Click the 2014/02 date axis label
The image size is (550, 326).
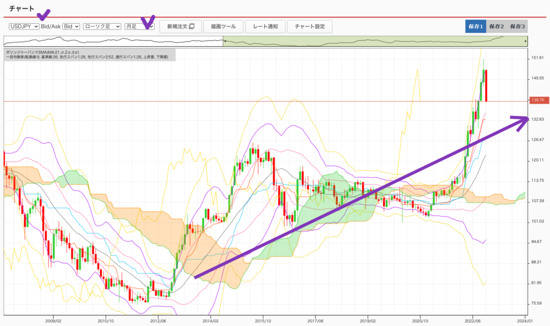click(211, 321)
